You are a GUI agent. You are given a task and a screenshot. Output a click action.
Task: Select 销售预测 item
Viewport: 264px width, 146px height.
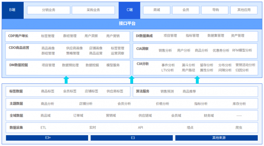167,92
